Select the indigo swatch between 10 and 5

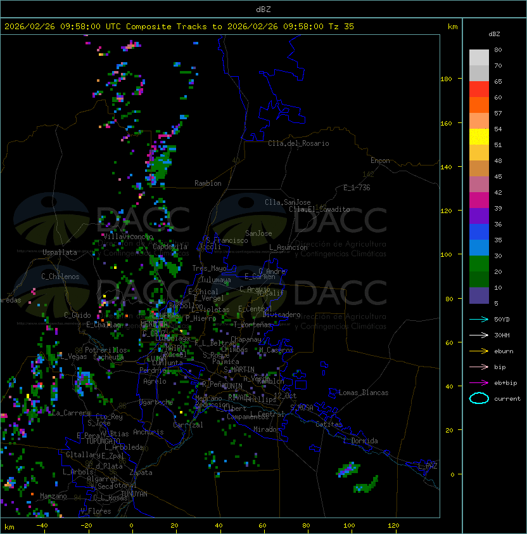click(479, 296)
